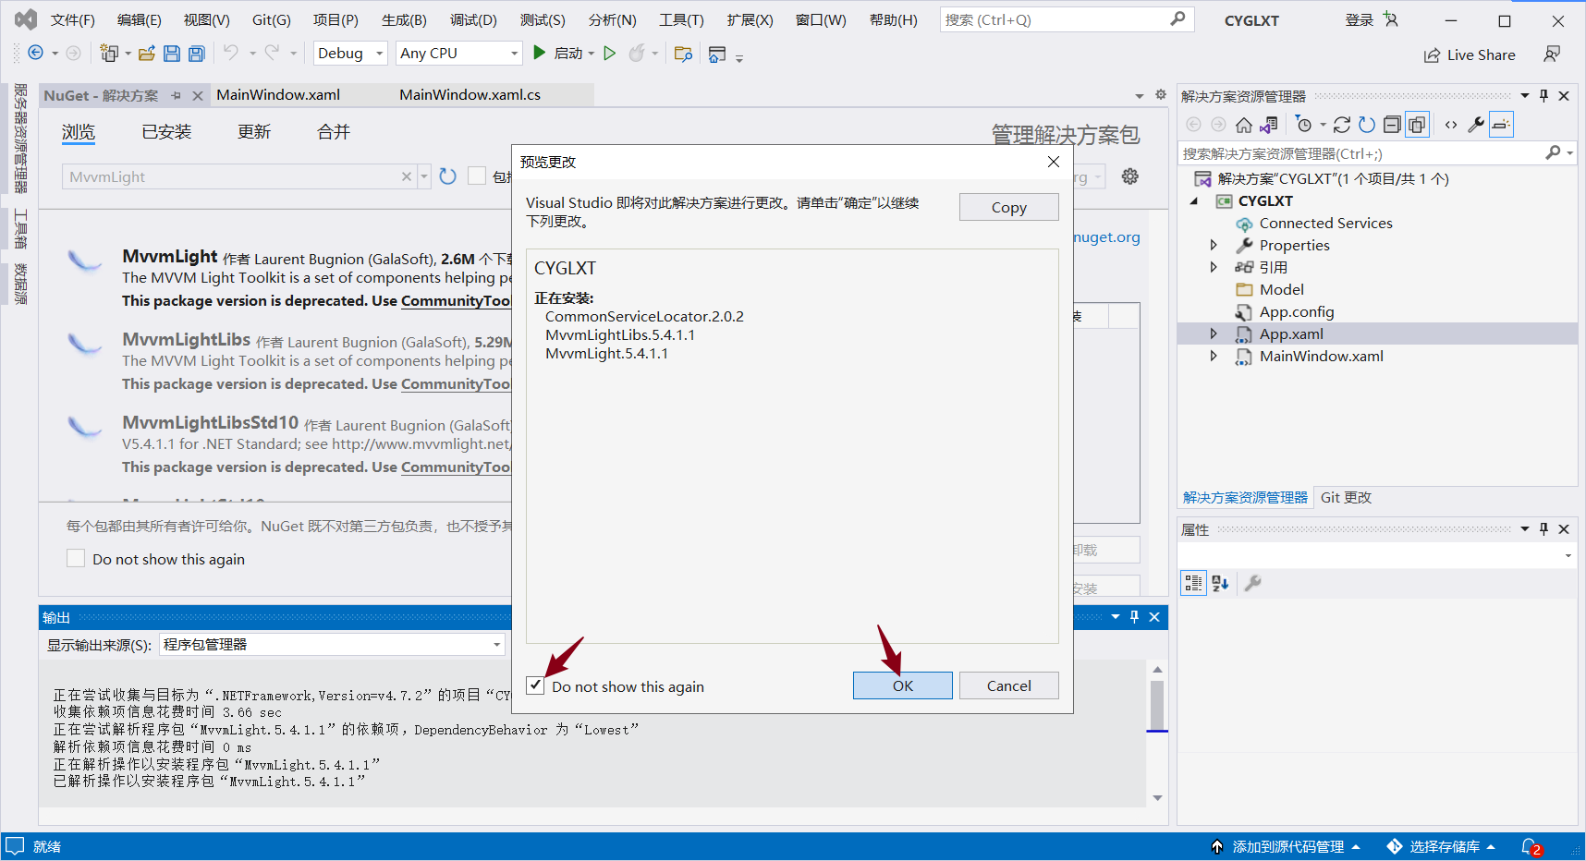Open Live Share in the title bar
Viewport: 1586px width, 861px height.
point(1470,55)
